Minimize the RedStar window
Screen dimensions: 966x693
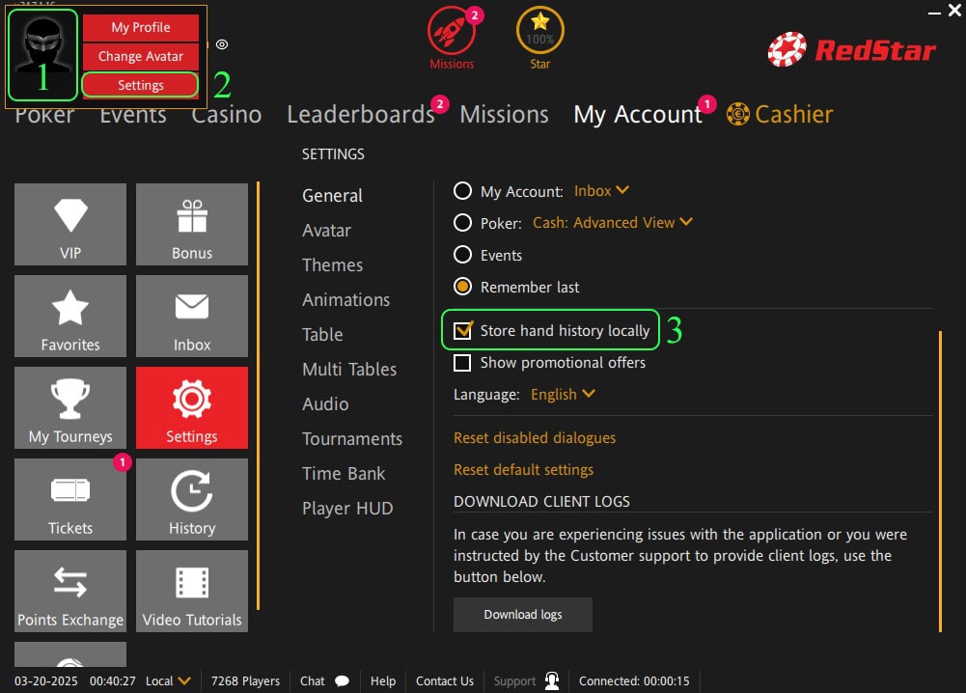tap(934, 13)
